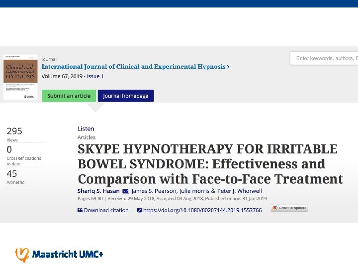Click the Download citation link

pyautogui.click(x=106, y=210)
